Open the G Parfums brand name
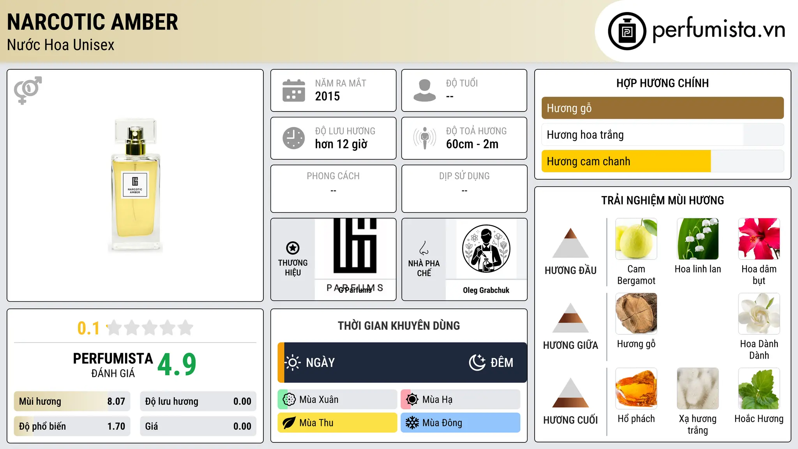Viewport: 798px width, 449px height. pos(355,290)
